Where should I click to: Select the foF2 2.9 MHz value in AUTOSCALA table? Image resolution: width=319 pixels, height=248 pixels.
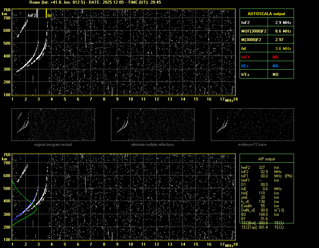point(283,23)
